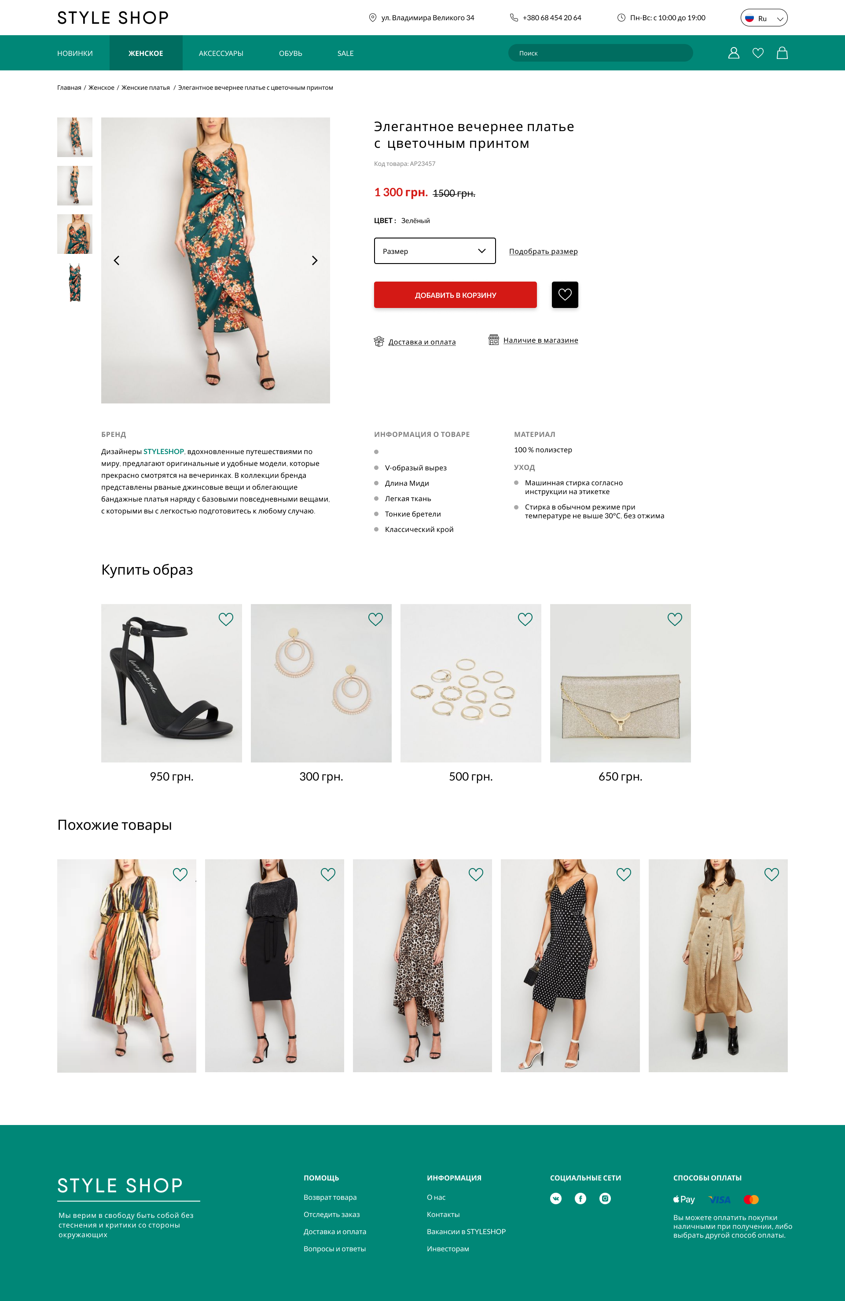This screenshot has width=845, height=1301.
Task: Open the АКСЕССУАРЫ menu item
Action: (x=221, y=53)
